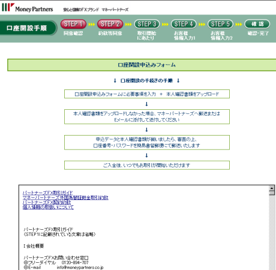Screen dimensions: 276x270
Task: Select the STEP 3 badge
Action: pos(147,24)
